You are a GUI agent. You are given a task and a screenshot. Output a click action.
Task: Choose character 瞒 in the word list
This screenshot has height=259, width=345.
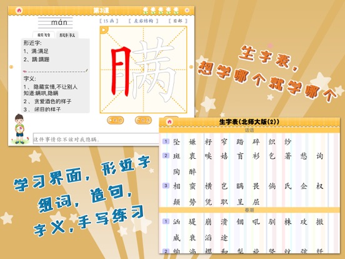point(240,186)
